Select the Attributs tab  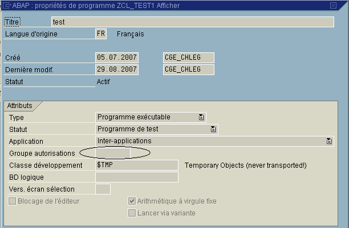(x=20, y=106)
